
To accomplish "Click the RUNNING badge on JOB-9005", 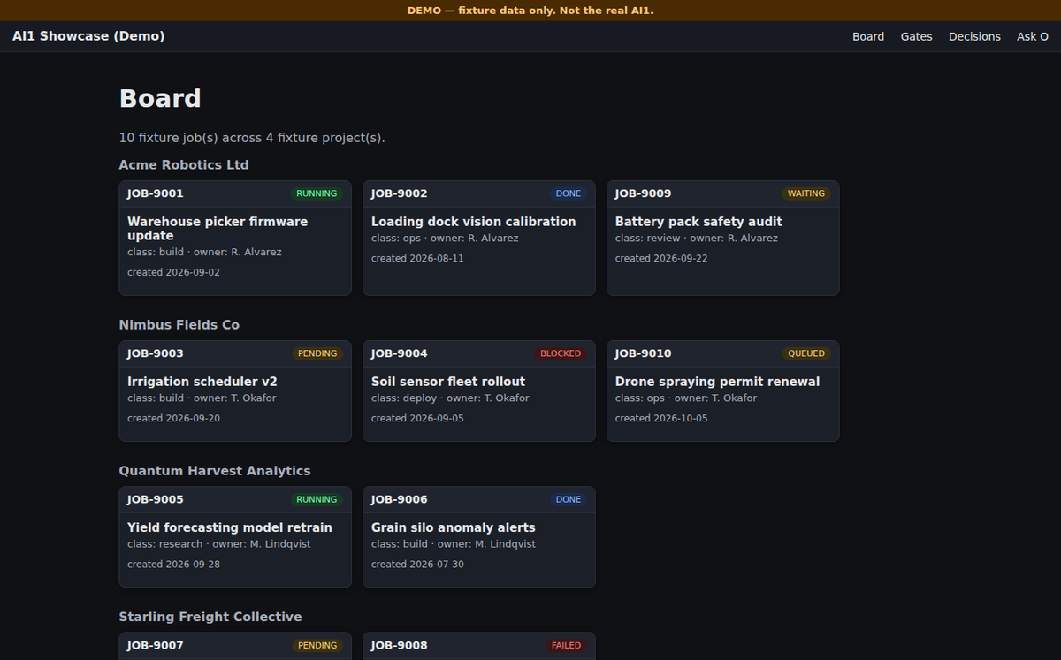I will pyautogui.click(x=317, y=499).
